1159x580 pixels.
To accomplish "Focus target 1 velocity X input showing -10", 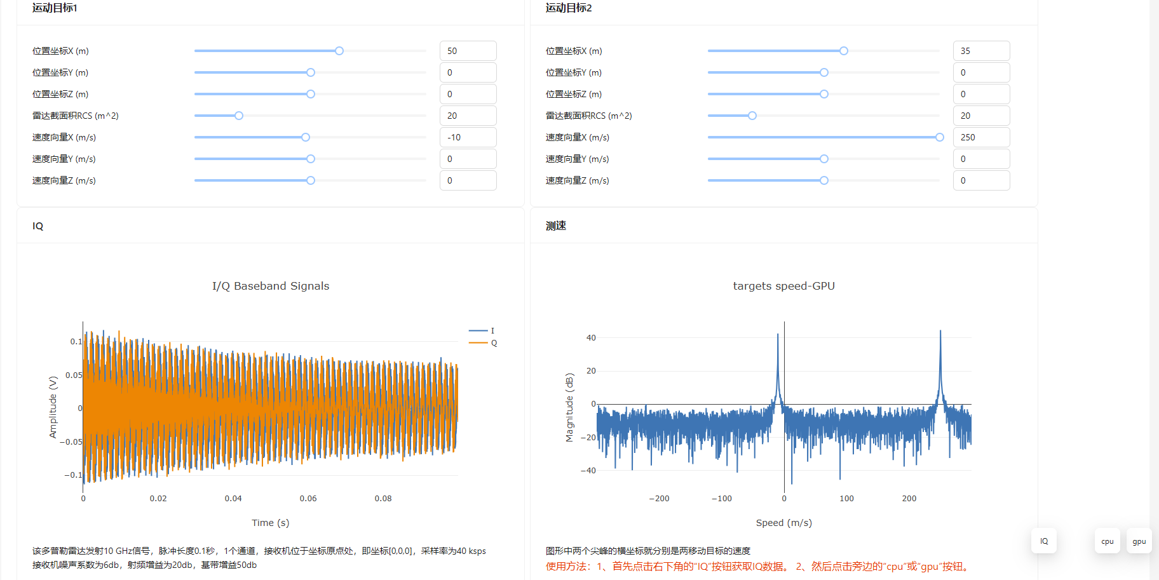I will [x=468, y=137].
